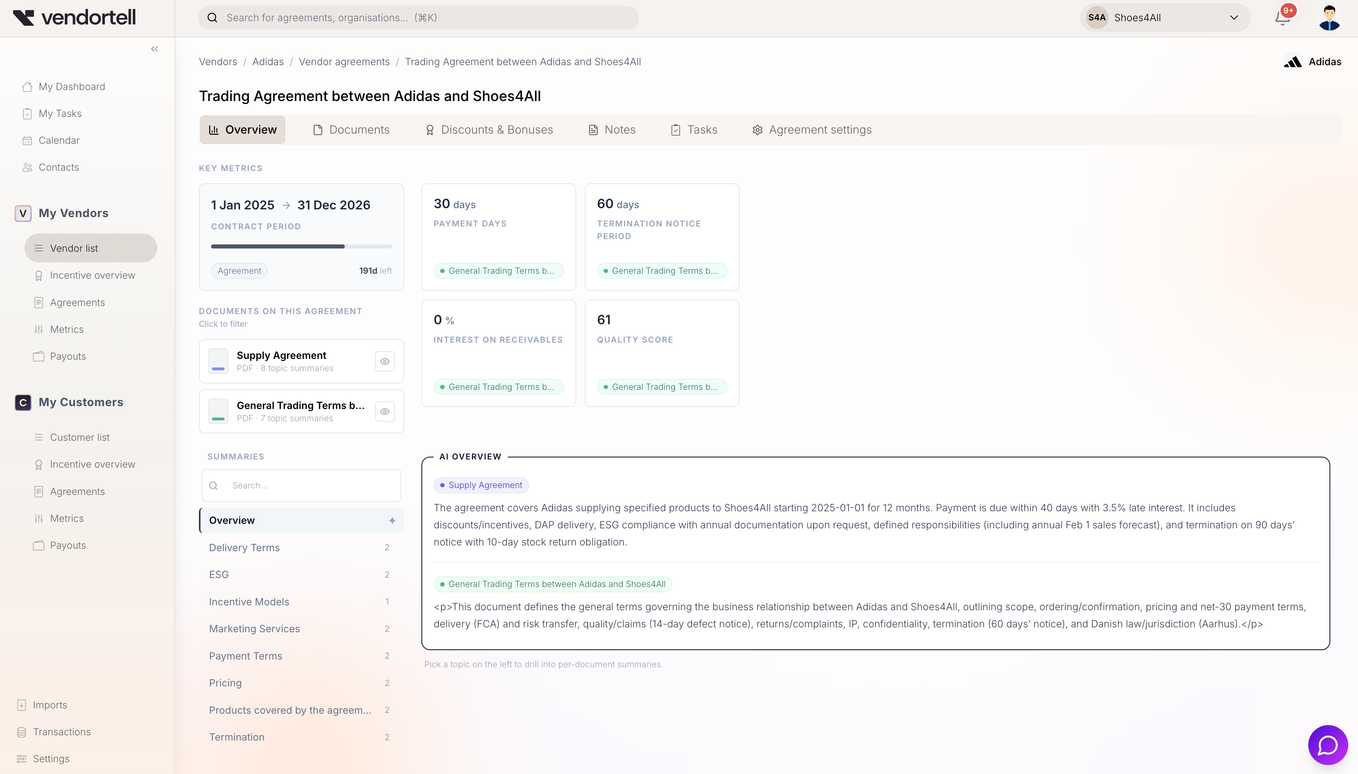Follow the Adidas breadcrumb link
This screenshot has height=774, width=1358.
268,62
